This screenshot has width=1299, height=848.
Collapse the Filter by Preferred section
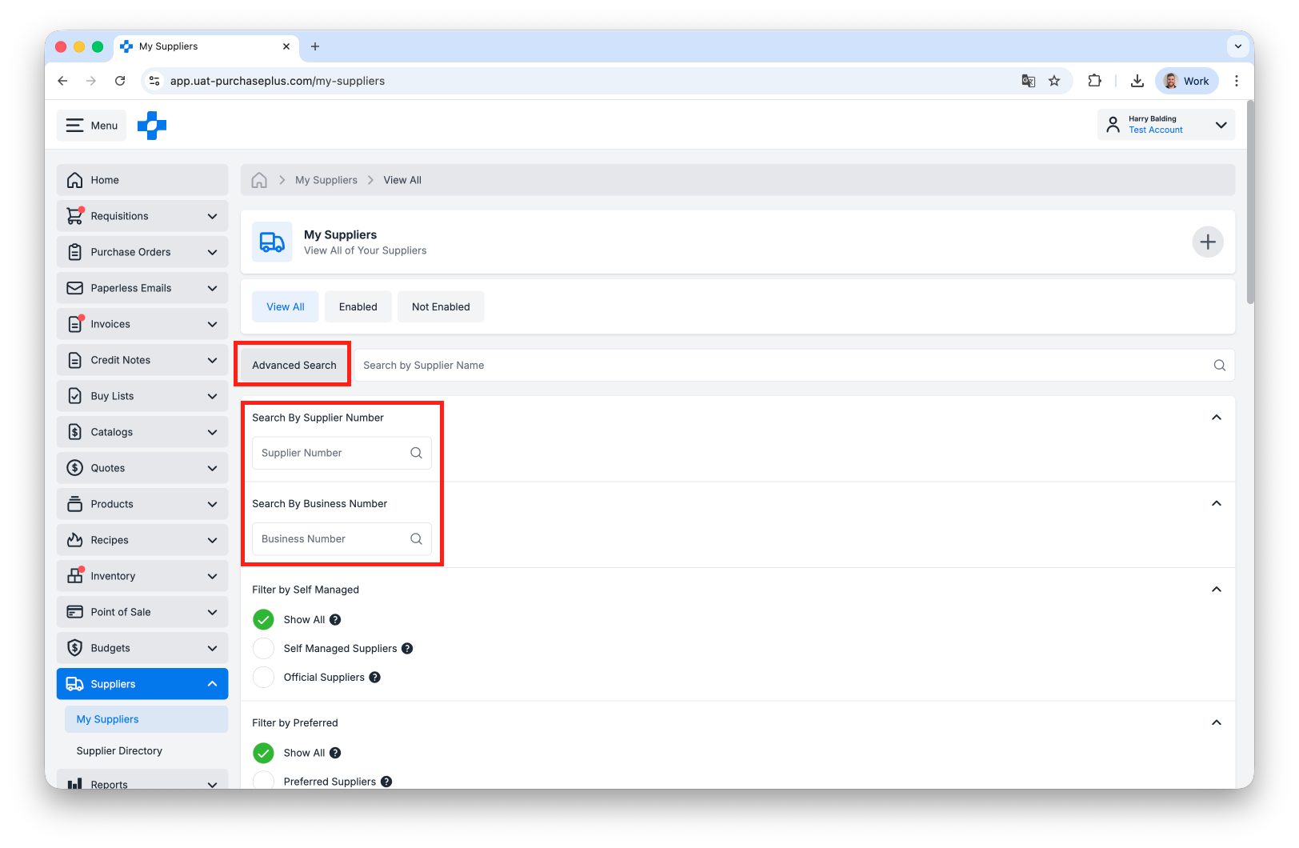[x=1217, y=722]
